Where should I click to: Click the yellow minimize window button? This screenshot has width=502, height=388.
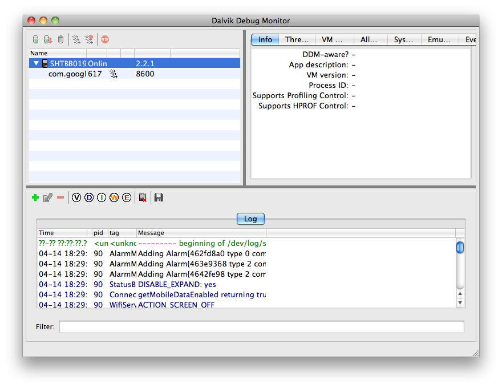43,21
